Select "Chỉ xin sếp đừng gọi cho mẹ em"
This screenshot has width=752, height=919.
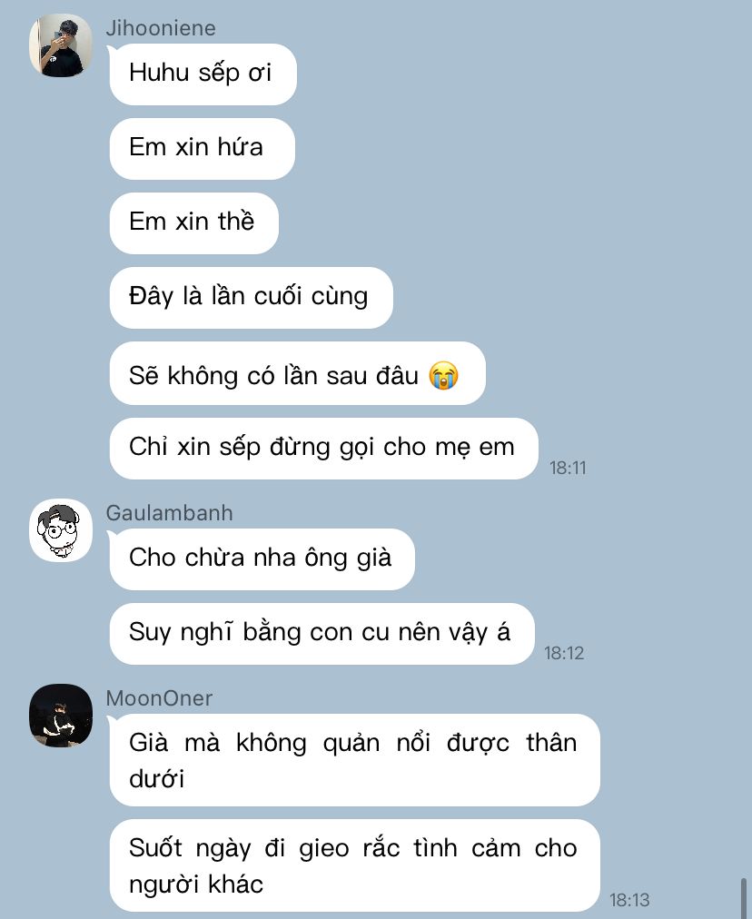tap(323, 449)
